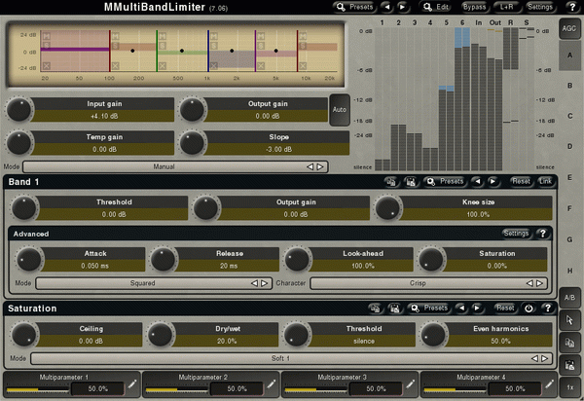Image resolution: width=584 pixels, height=401 pixels.
Task: Select preset slot B
Action: [x=569, y=86]
